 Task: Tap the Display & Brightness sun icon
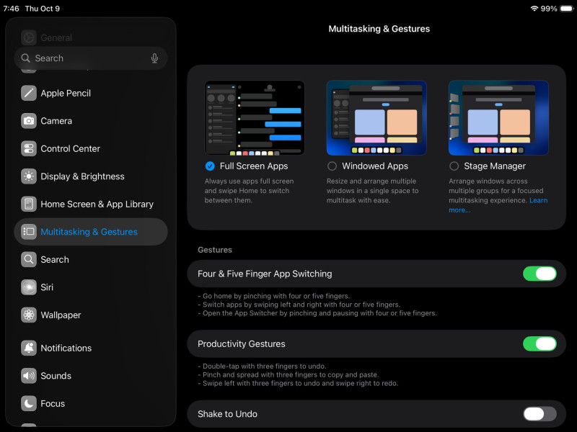coord(29,176)
